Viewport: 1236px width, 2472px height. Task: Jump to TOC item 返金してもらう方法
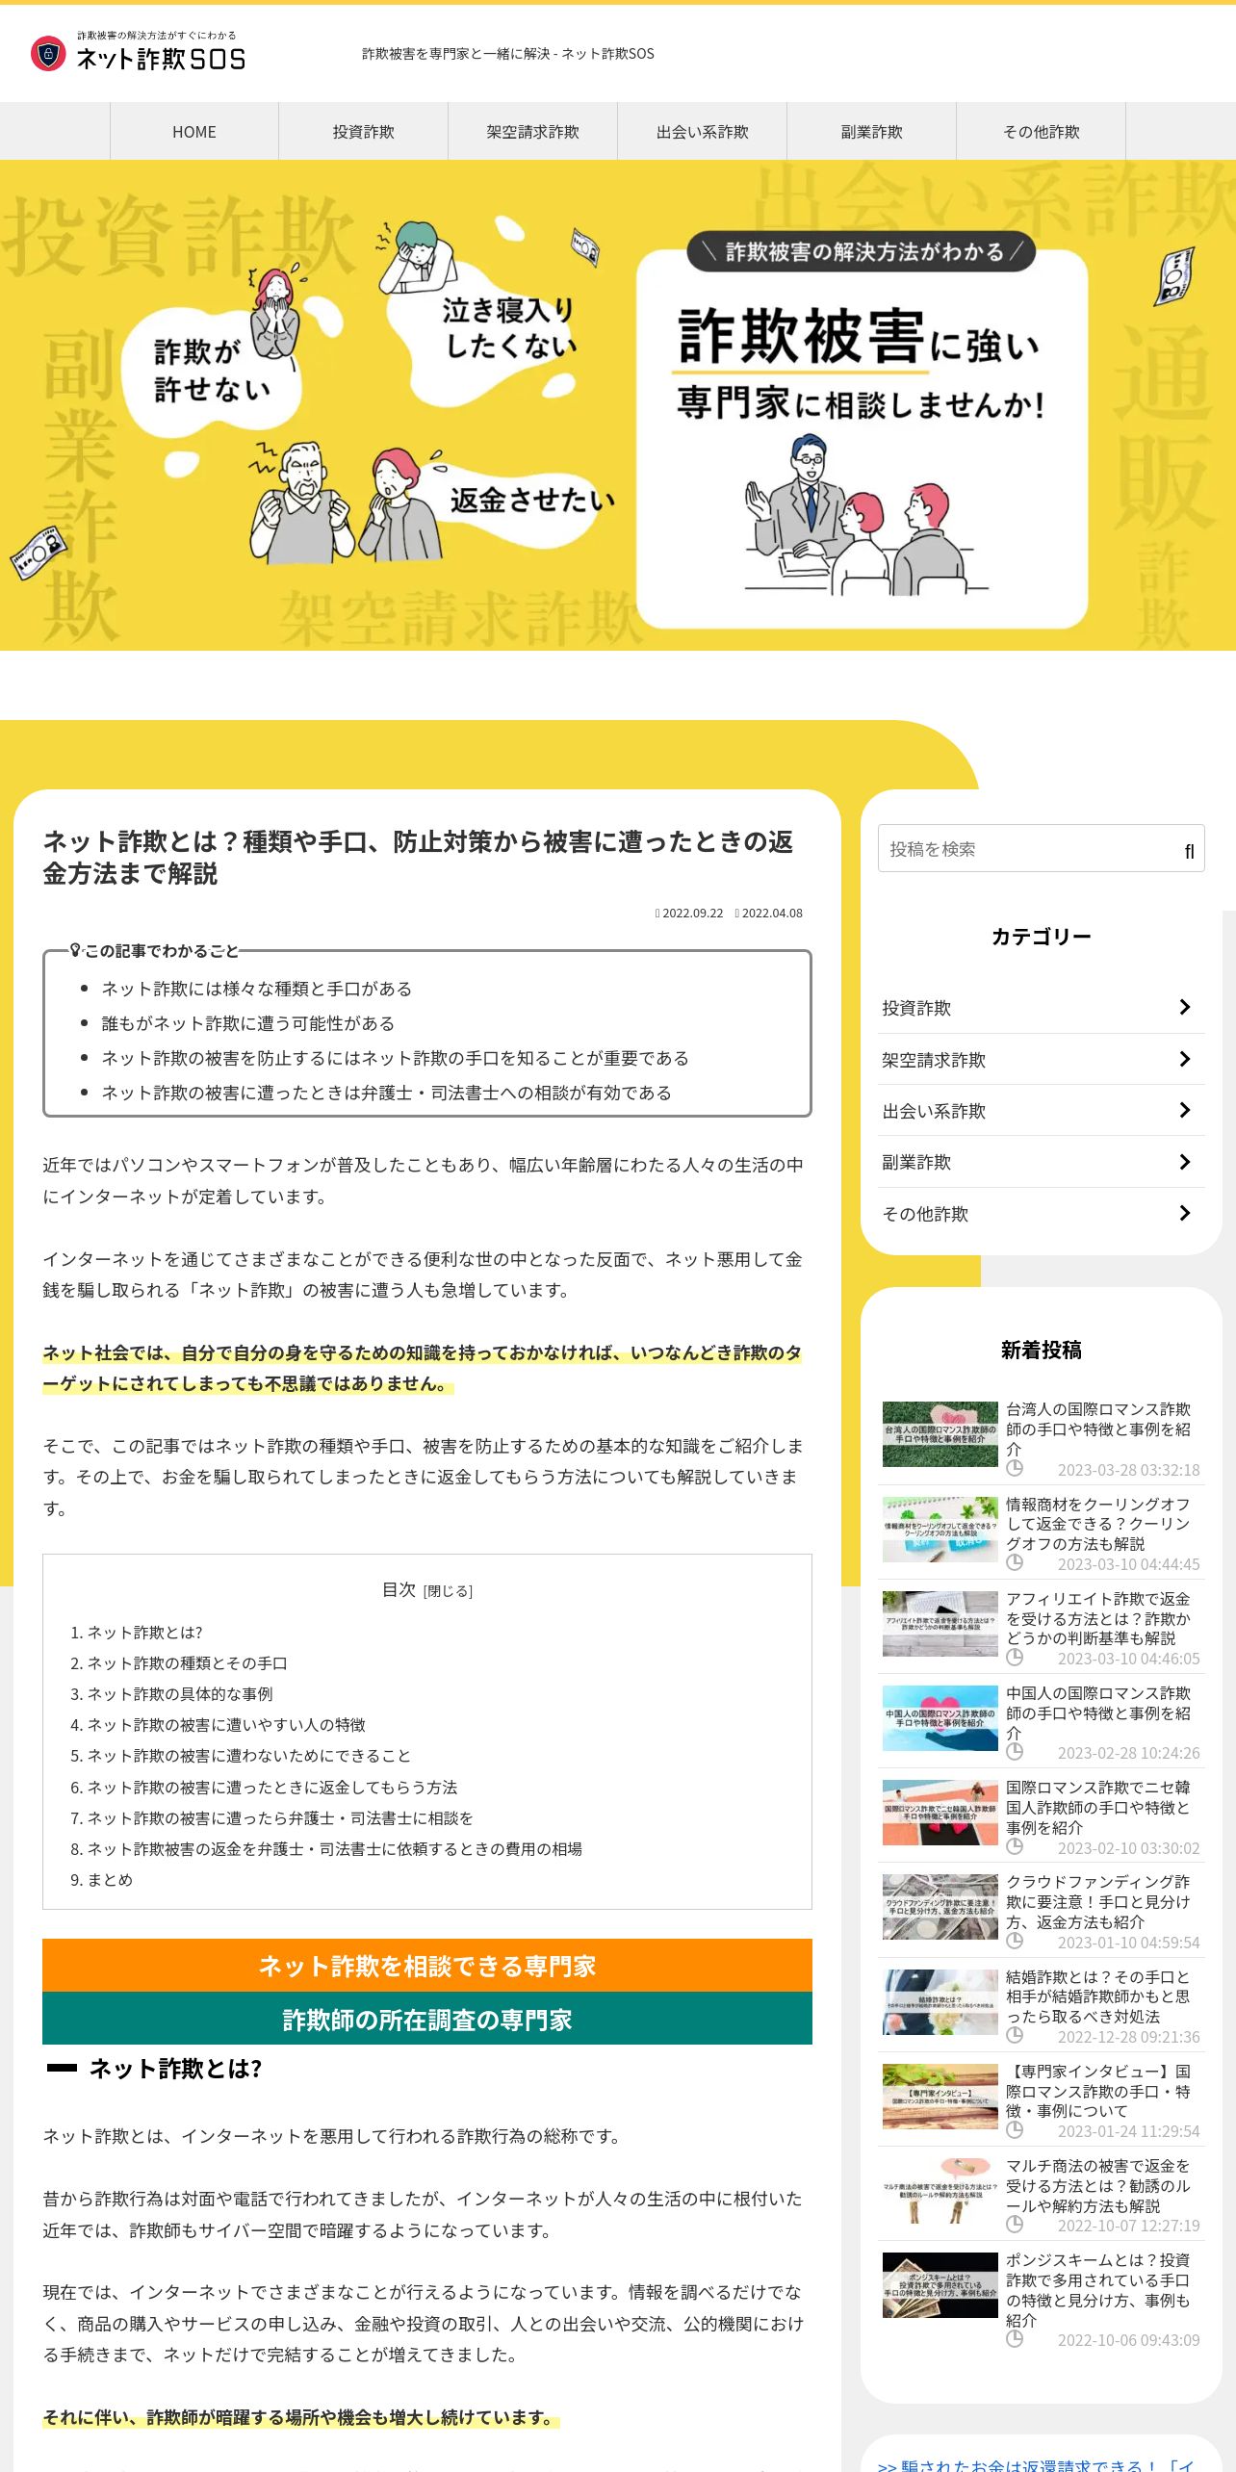pyautogui.click(x=272, y=1788)
